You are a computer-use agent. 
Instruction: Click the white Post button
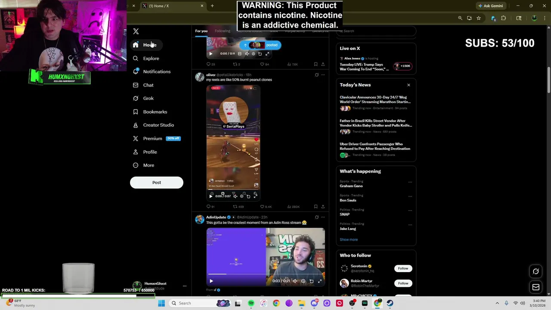(x=157, y=183)
